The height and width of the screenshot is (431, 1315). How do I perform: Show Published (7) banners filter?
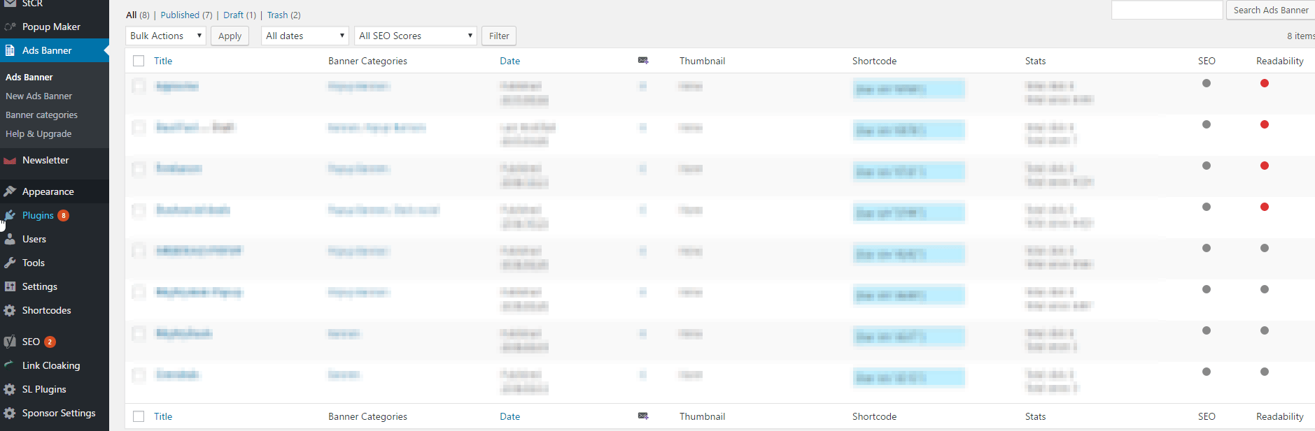[186, 15]
